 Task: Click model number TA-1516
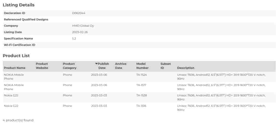click(141, 106)
